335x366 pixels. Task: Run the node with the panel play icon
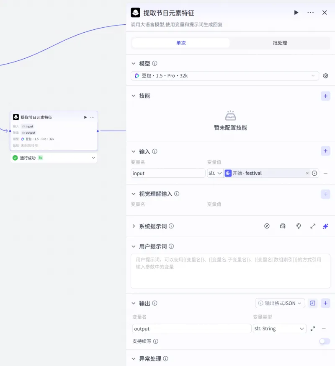tap(296, 13)
